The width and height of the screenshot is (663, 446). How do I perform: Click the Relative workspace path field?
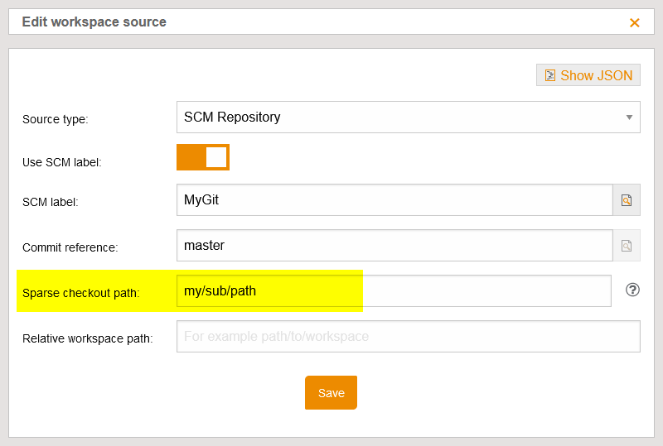coord(408,336)
